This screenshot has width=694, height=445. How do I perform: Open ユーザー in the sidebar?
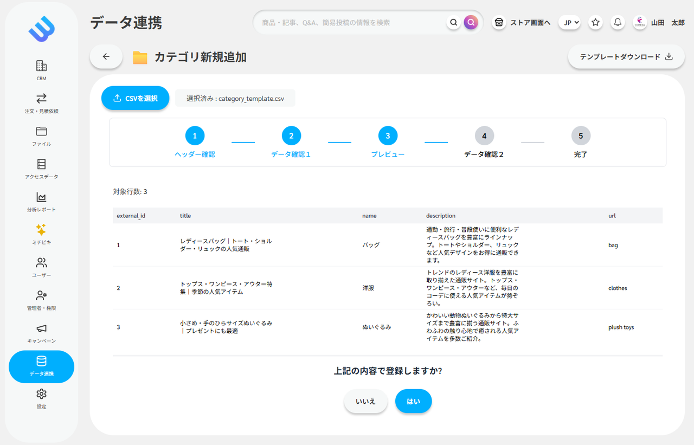pyautogui.click(x=41, y=267)
